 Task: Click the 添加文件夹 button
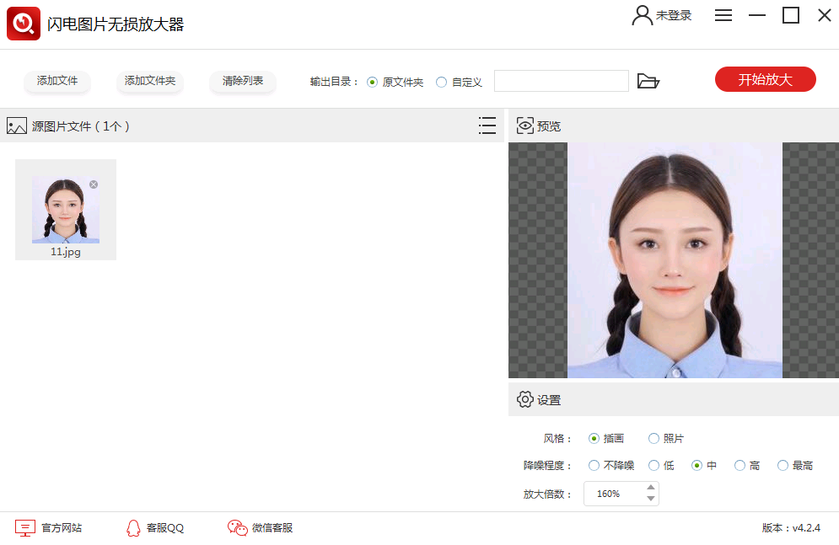click(150, 81)
